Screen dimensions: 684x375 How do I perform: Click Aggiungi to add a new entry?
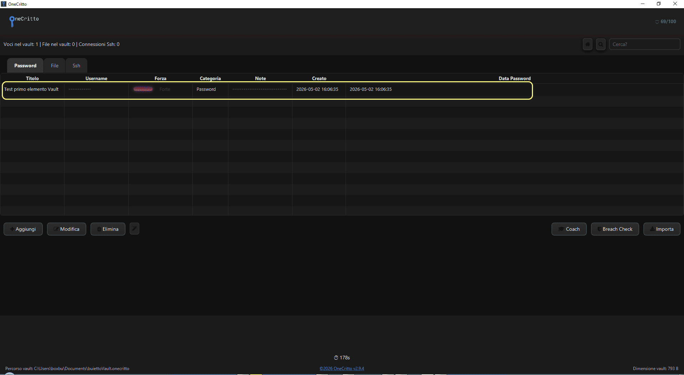[x=23, y=229]
